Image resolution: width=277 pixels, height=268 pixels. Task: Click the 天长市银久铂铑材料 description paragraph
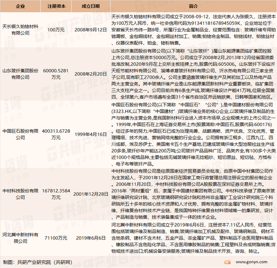tap(194, 30)
